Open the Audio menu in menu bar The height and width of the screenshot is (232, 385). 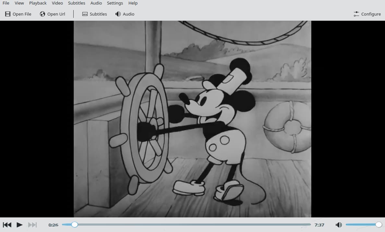pos(96,3)
